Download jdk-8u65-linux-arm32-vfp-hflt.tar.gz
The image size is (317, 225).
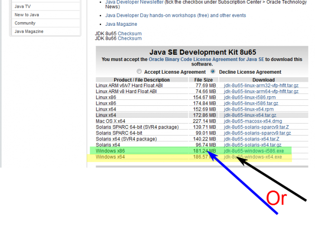261,85
